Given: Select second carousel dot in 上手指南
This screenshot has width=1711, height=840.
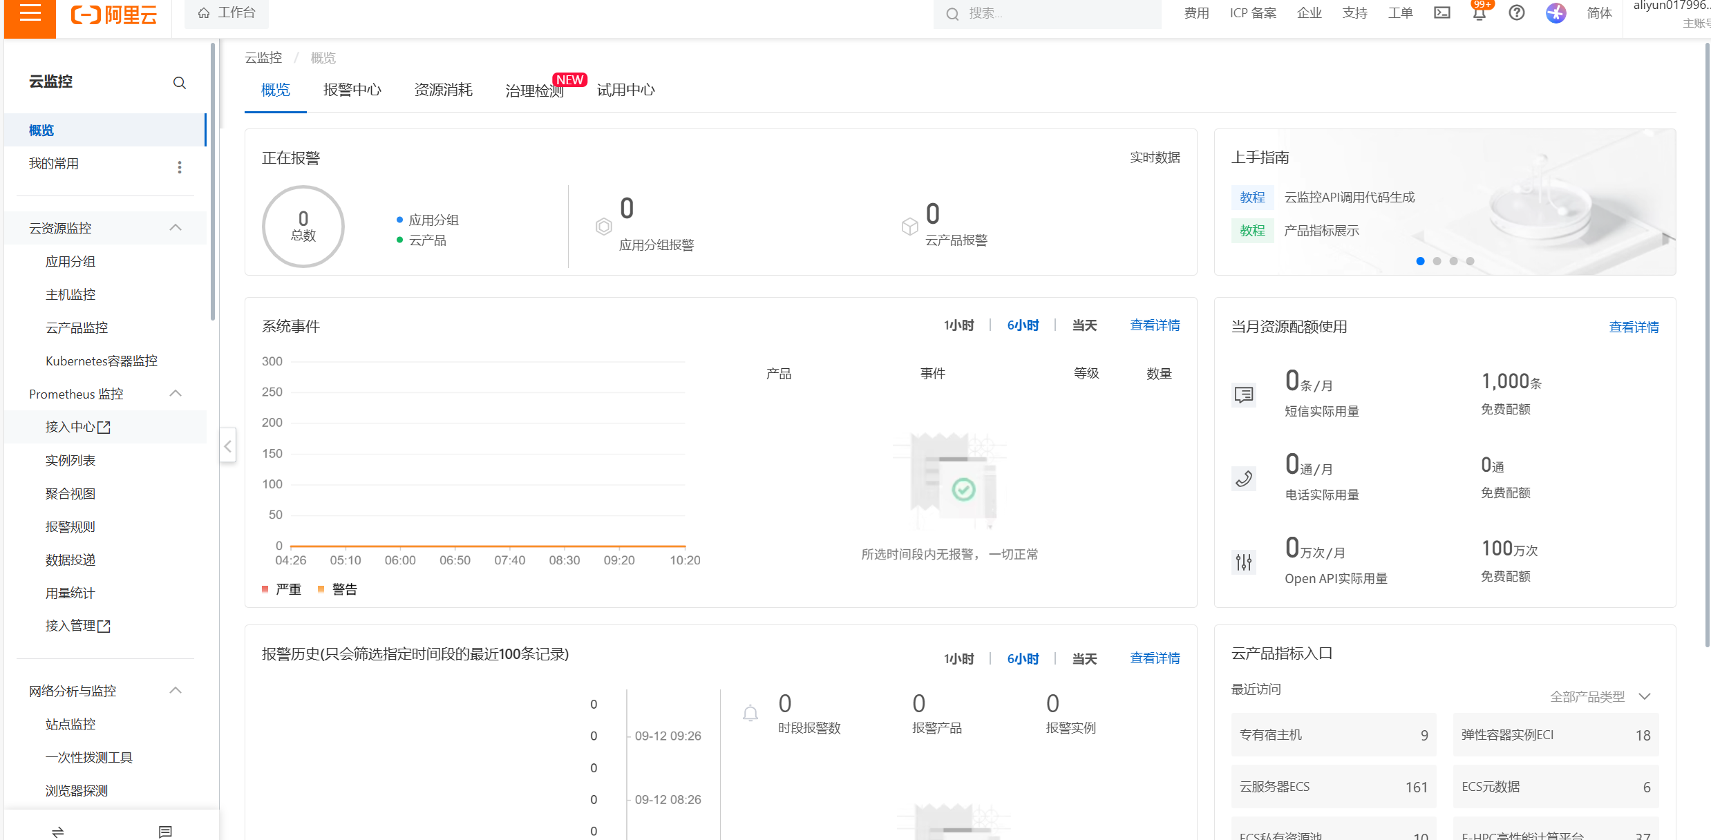Looking at the screenshot, I should pyautogui.click(x=1437, y=261).
